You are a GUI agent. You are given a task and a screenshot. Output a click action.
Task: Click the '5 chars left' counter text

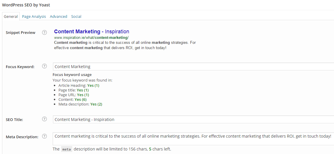coord(160,149)
